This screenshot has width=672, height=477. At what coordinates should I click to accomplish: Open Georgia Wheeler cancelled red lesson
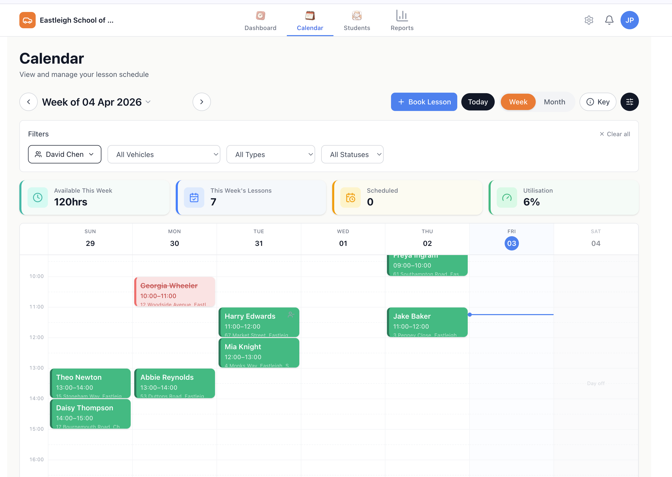174,292
